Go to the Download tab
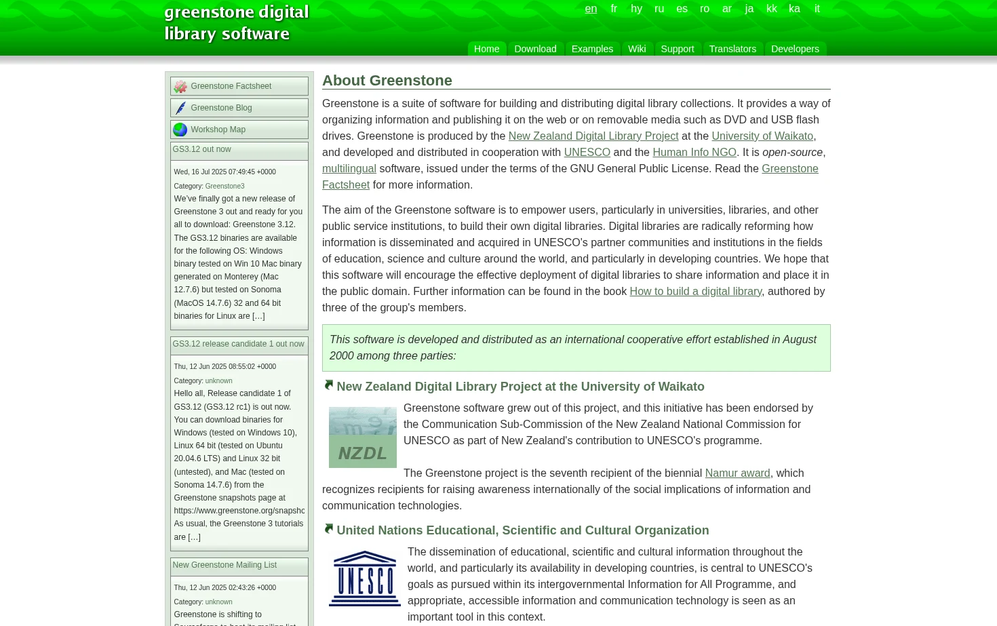997x626 pixels. [535, 49]
